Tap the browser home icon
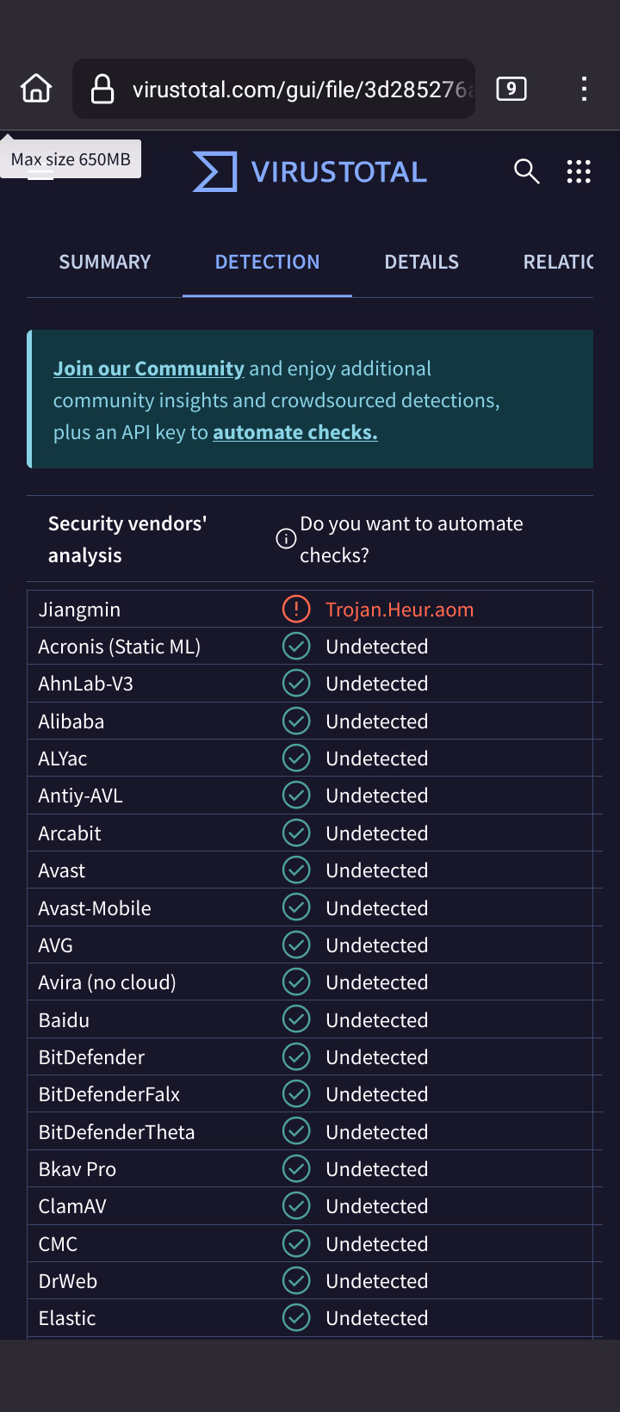 coord(36,89)
